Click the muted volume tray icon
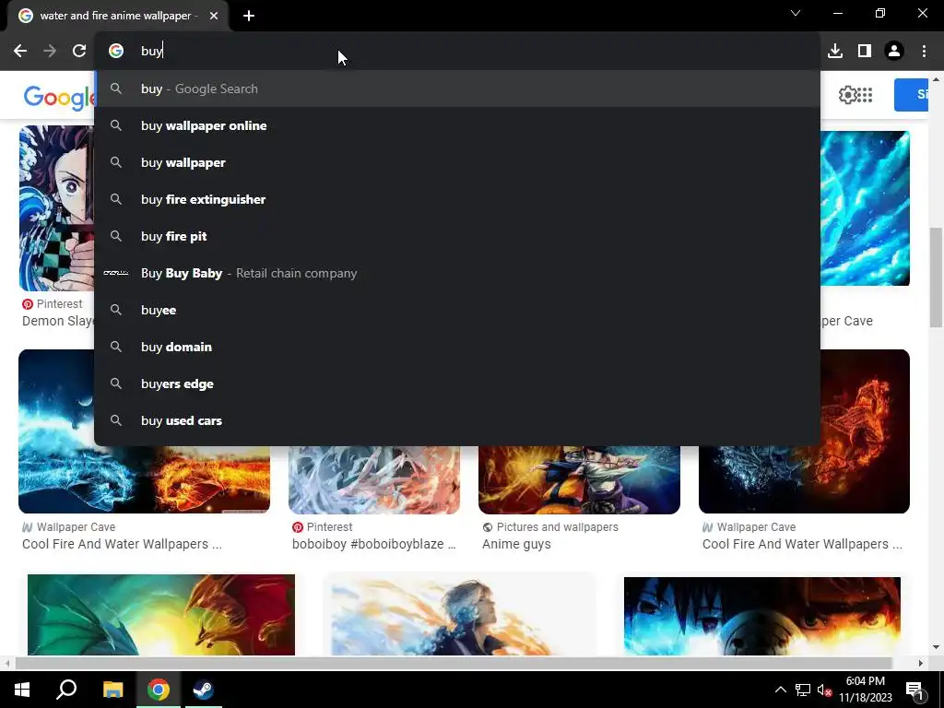The height and width of the screenshot is (708, 944). (x=824, y=690)
